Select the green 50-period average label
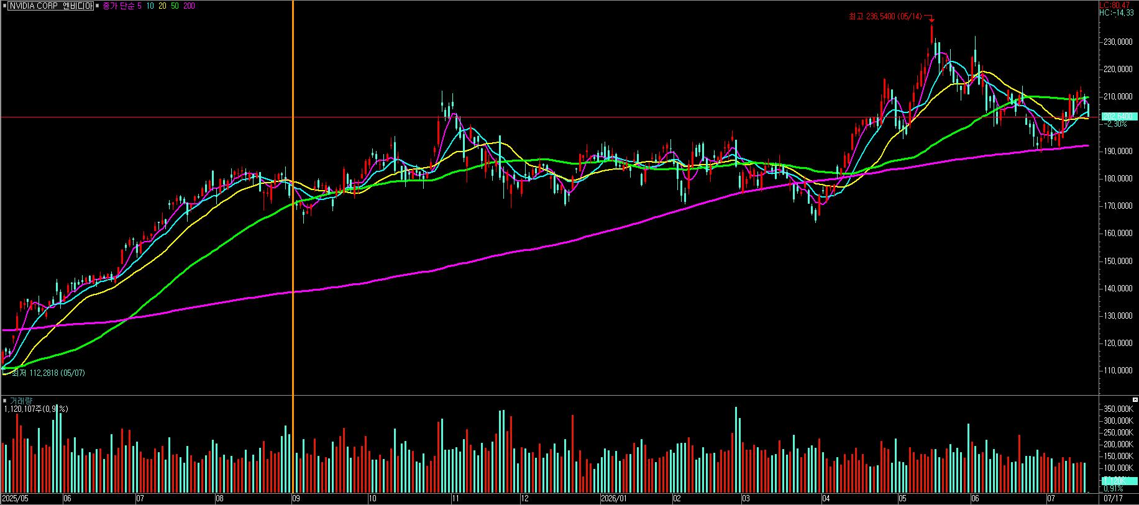The image size is (1139, 505). pyautogui.click(x=175, y=6)
